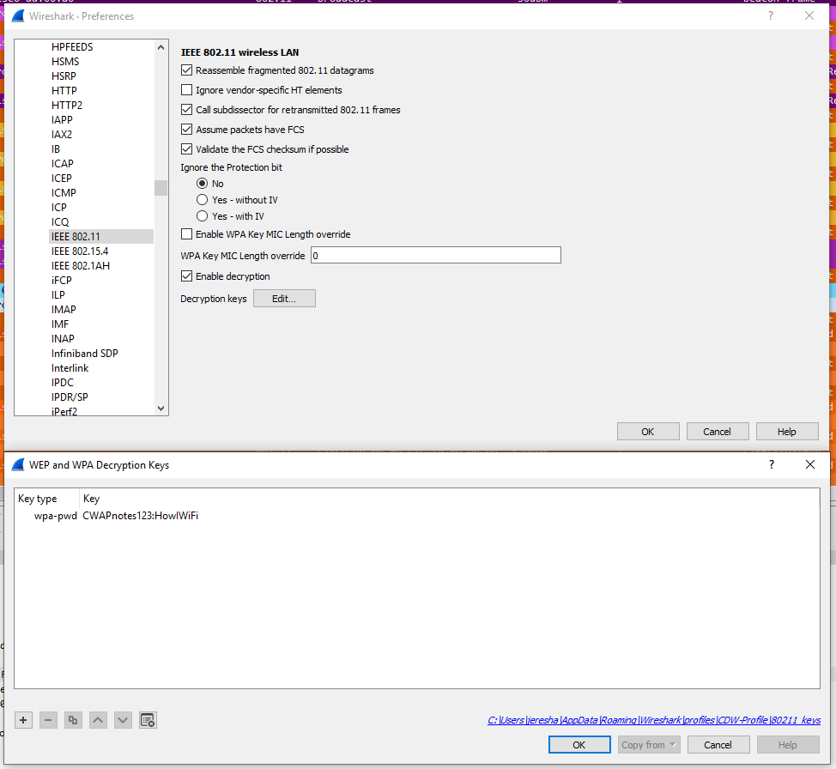The width and height of the screenshot is (836, 769).
Task: Select HTTP2 in the protocol list
Action: pos(67,106)
